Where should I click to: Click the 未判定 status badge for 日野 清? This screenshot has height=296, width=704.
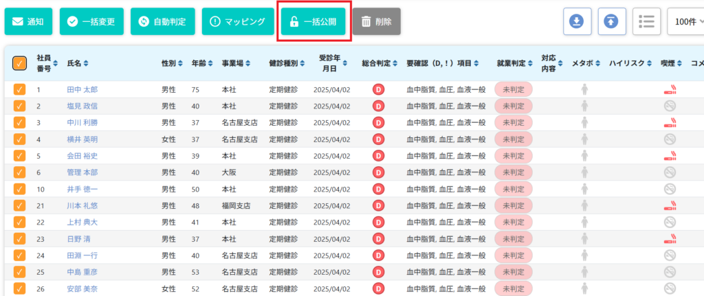pos(513,239)
